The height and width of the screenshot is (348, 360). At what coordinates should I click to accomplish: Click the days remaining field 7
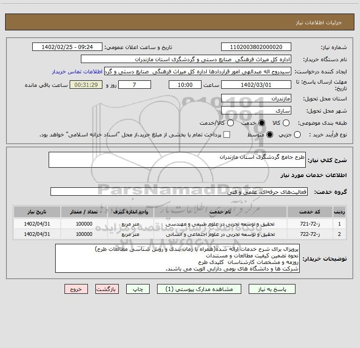click(x=135, y=85)
